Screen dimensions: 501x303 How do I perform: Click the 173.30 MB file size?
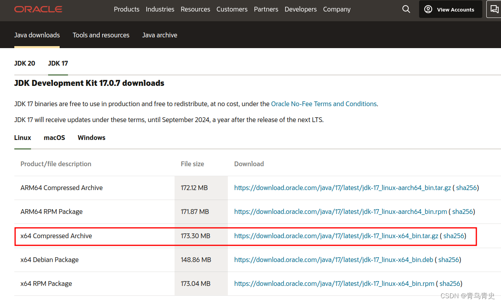point(195,236)
